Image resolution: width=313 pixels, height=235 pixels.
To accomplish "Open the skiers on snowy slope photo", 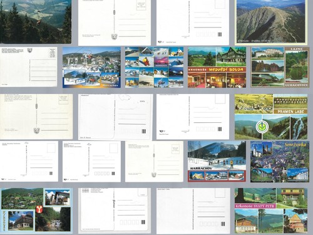I will (217, 155).
